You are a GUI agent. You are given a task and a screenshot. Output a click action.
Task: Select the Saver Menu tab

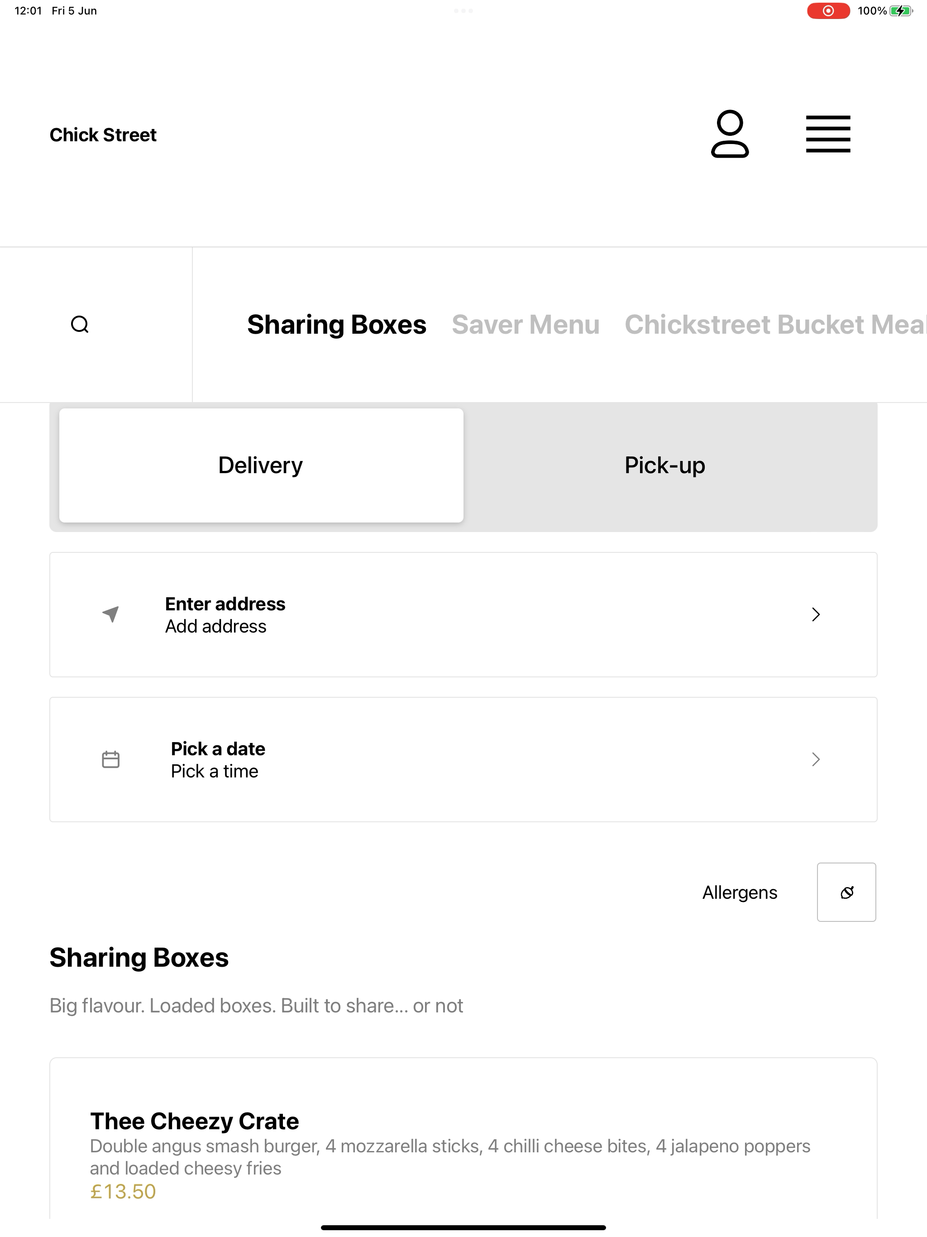(x=526, y=324)
